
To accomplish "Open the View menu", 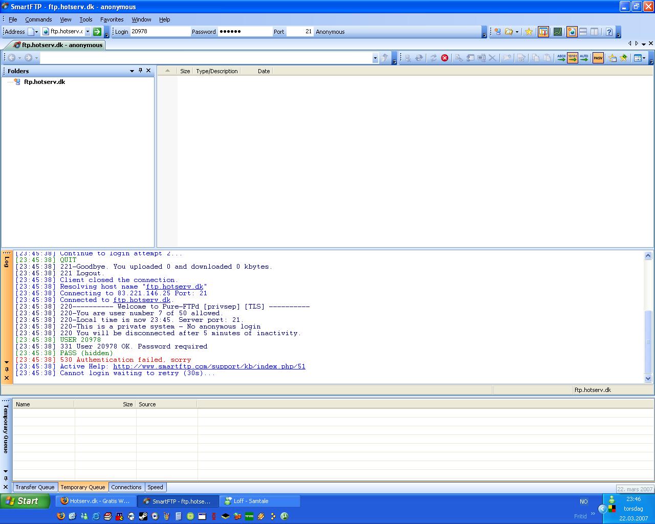I will point(65,19).
